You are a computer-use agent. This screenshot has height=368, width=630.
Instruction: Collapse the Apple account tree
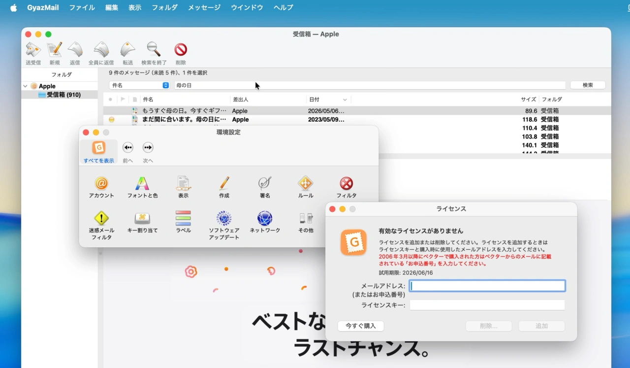pos(26,86)
